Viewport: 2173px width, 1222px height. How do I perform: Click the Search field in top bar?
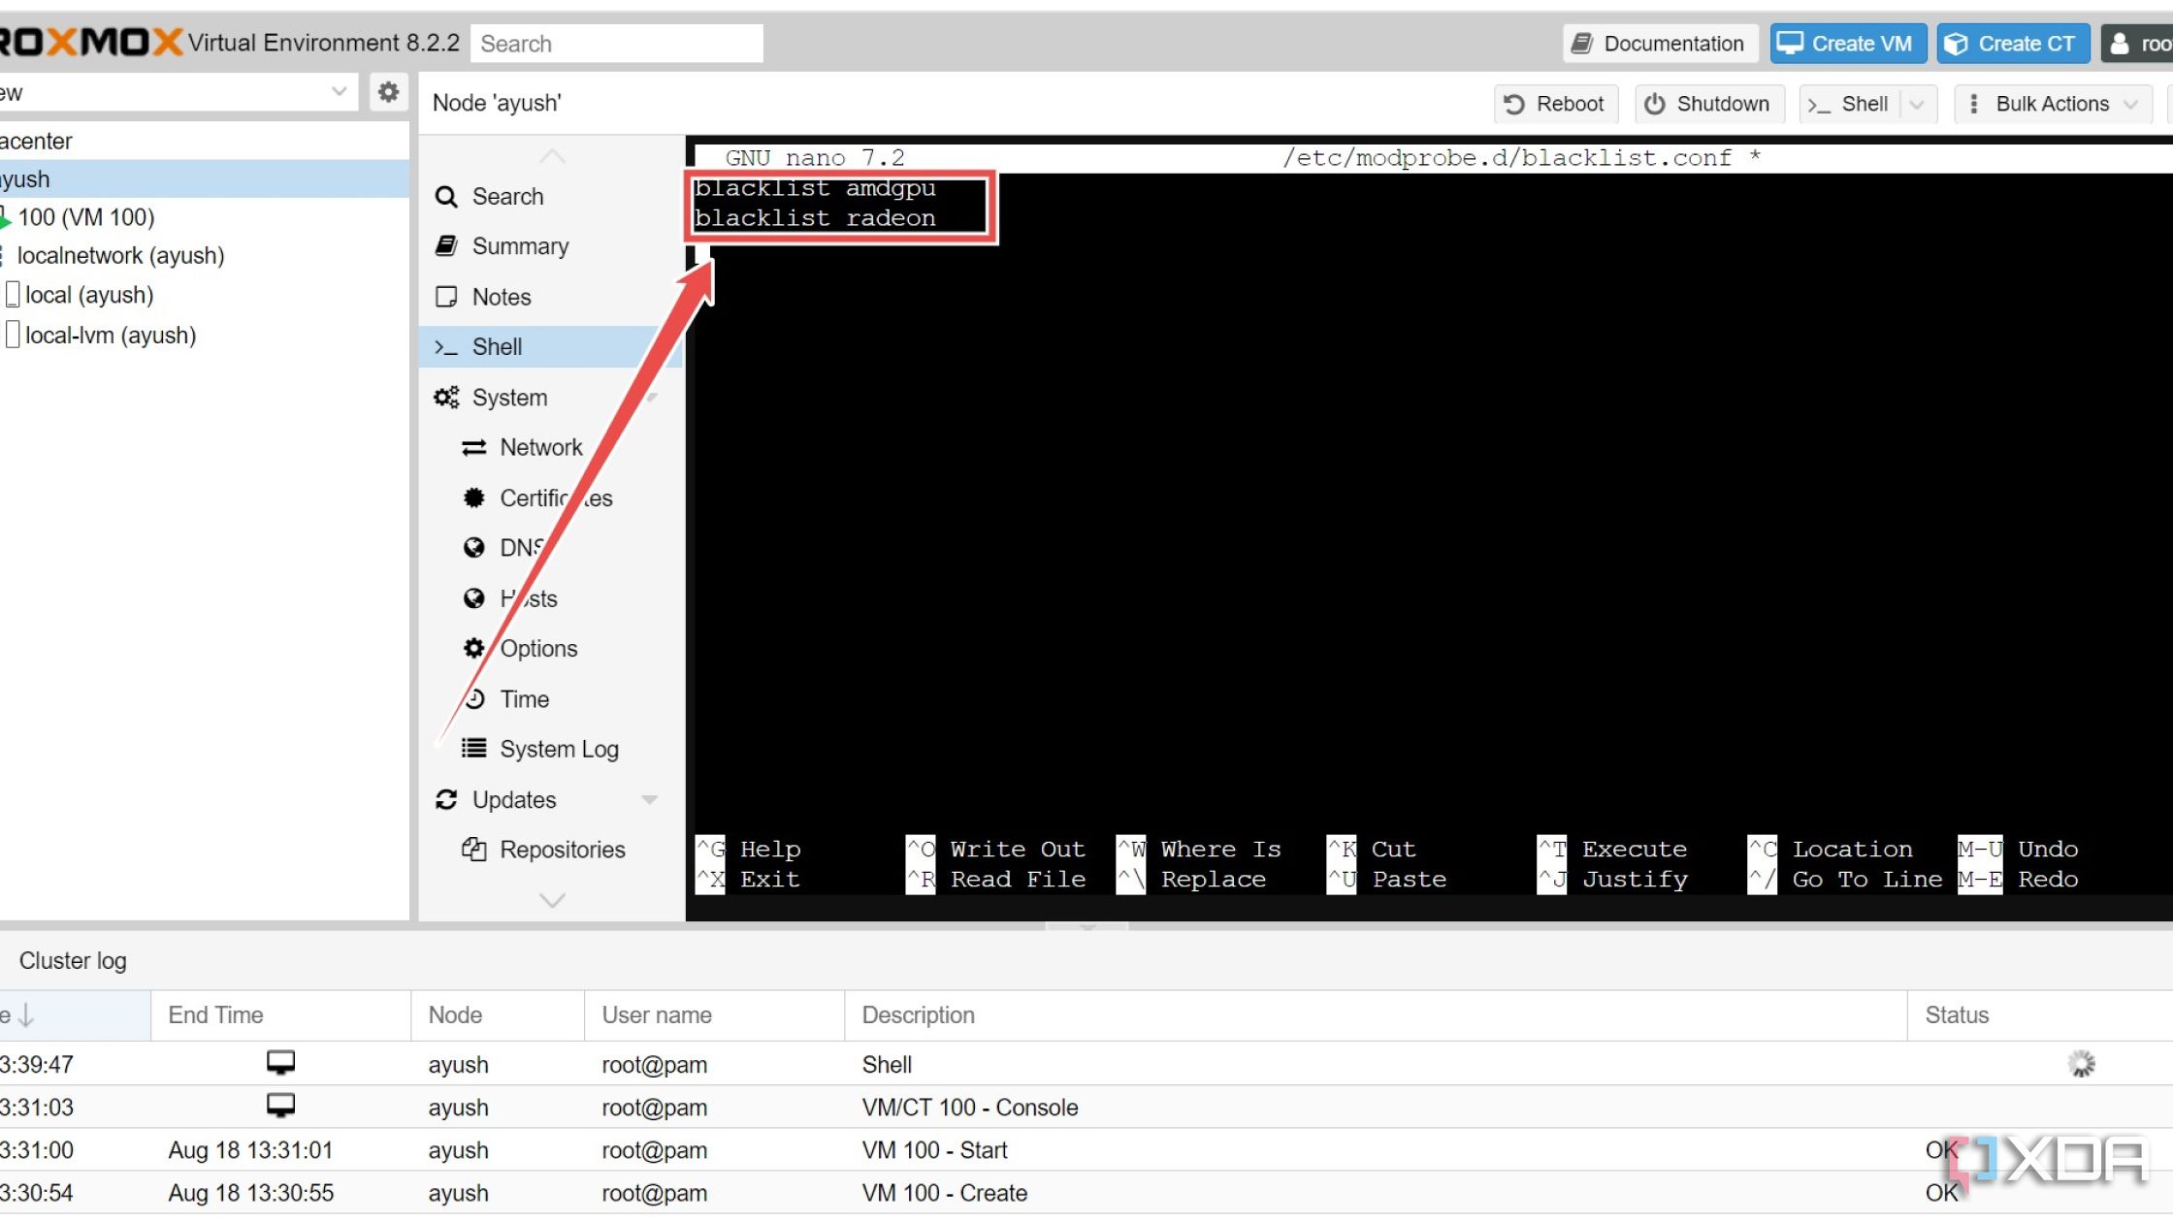616,44
